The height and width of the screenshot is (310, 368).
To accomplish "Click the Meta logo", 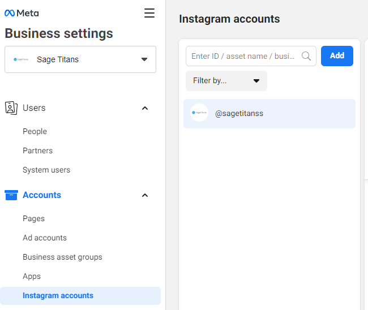I will 22,13.
